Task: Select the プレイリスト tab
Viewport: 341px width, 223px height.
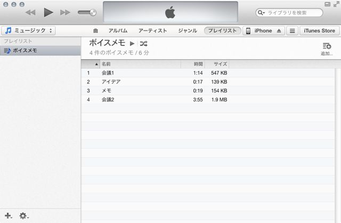Action: [222, 31]
